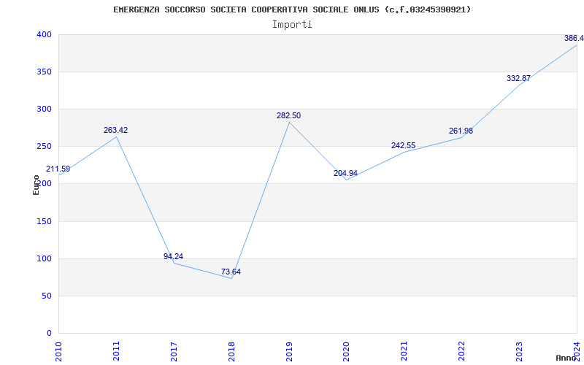Viewport: 584px width, 365px height.
Task: Click the Euro y-axis title
Action: click(x=36, y=185)
